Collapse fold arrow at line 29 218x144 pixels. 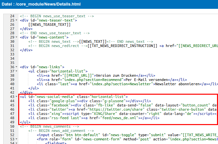16,37
